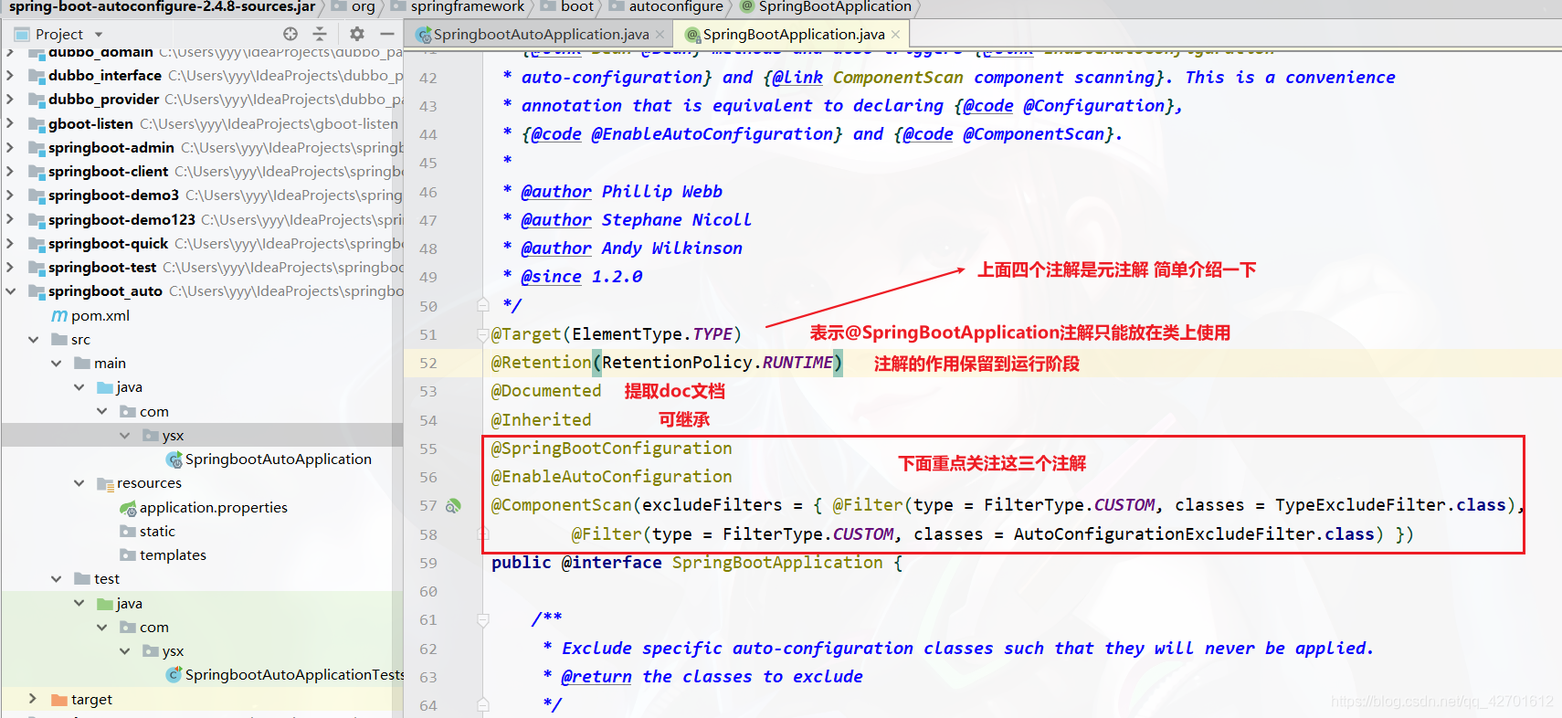Select the SpringBootApplication.java tab

[794, 35]
